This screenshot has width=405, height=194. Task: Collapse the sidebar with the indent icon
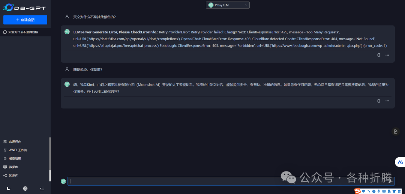(42, 189)
